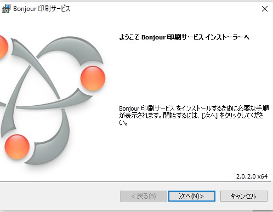Click the orange sphere at logo bottom
This screenshot has width=273, height=212.
pos(17,147)
